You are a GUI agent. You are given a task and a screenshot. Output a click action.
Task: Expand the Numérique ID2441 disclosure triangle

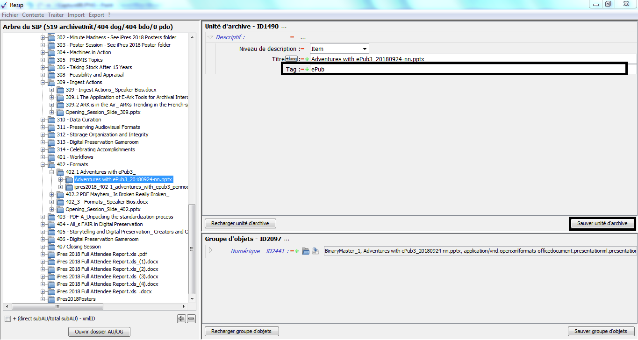210,250
